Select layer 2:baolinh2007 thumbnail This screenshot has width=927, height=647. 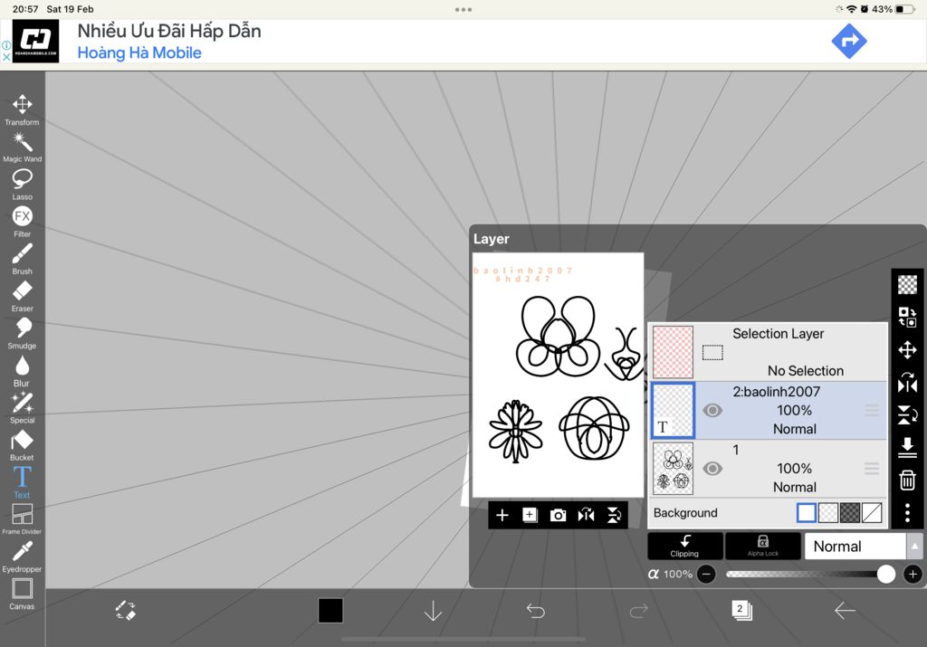click(673, 411)
